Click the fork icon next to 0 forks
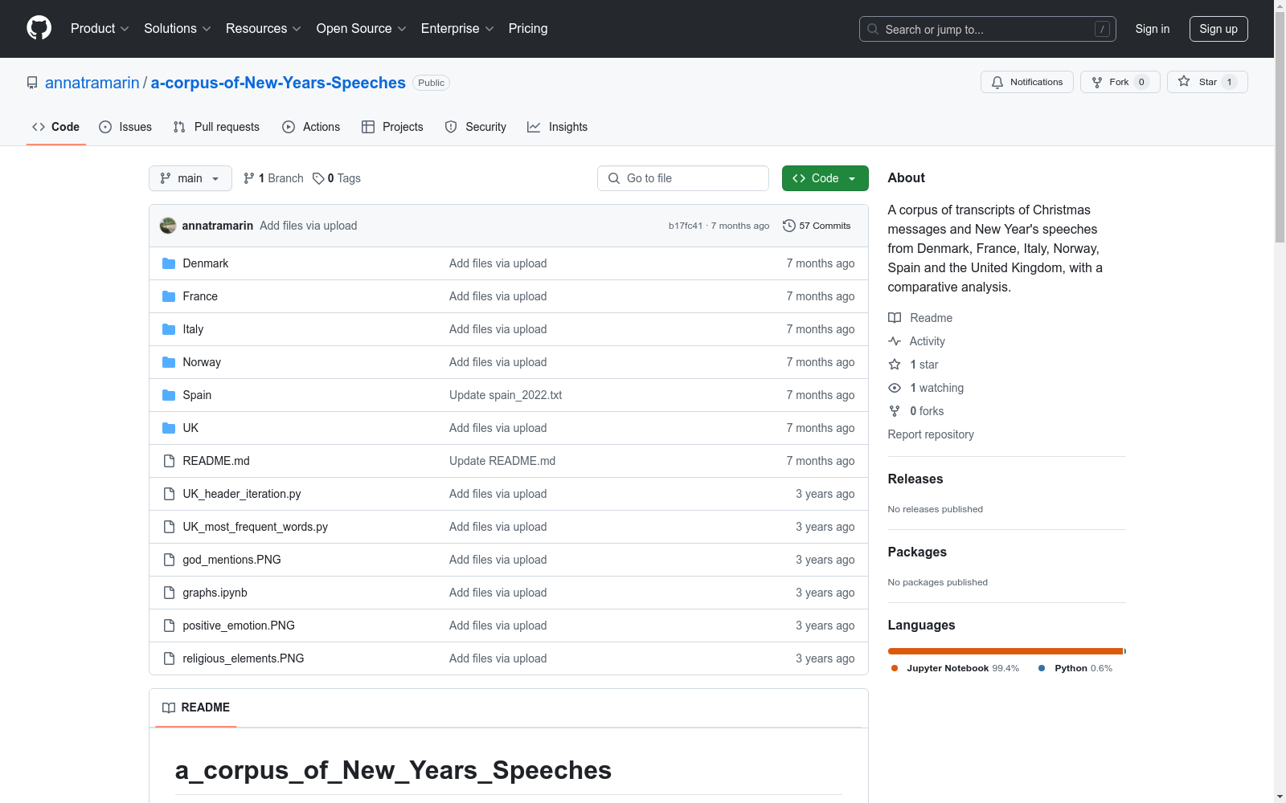This screenshot has height=803, width=1286. (895, 411)
